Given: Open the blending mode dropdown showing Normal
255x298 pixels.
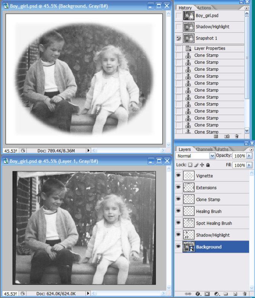Looking at the screenshot, I should [212, 156].
